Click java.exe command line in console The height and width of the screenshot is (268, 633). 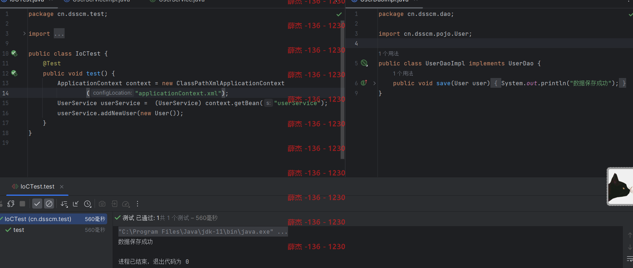pyautogui.click(x=203, y=232)
